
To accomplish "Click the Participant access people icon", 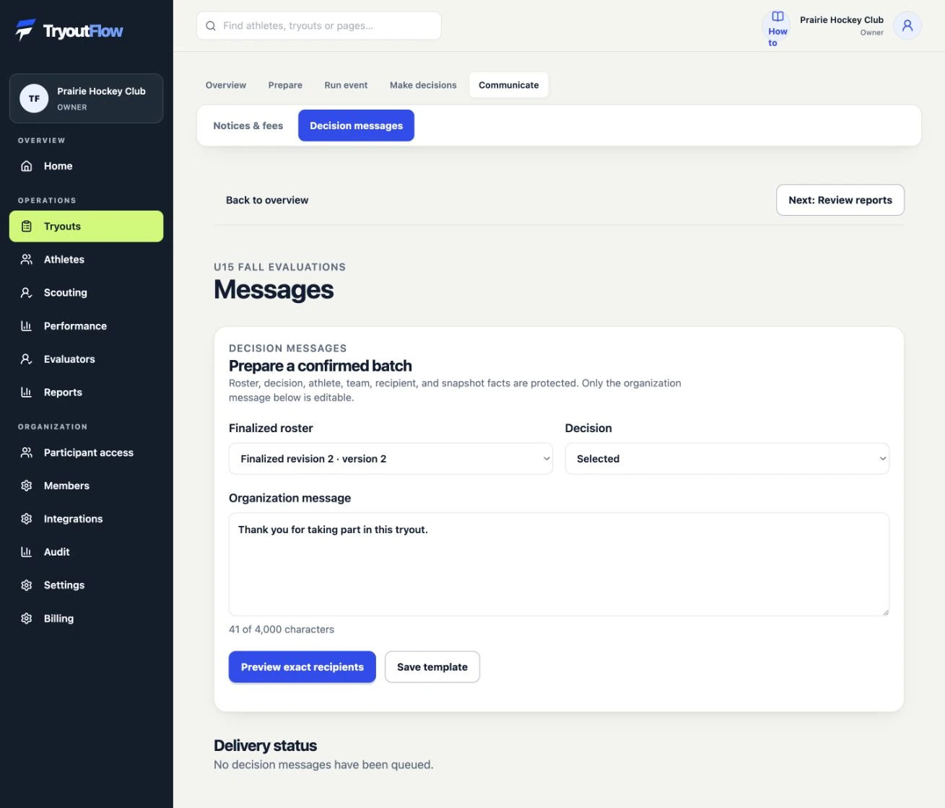I will coord(27,453).
